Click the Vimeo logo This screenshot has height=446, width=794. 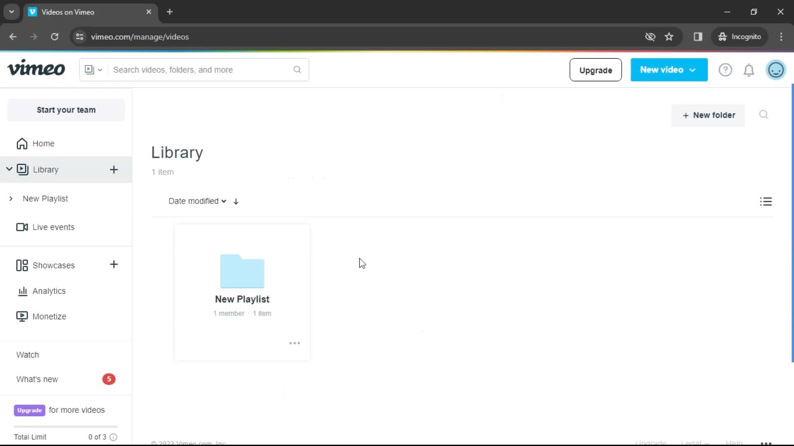36,69
